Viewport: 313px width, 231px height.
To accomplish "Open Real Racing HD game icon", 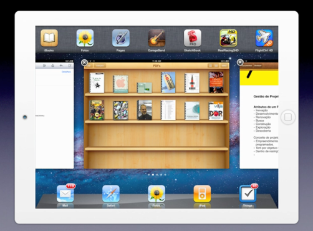I will point(228,38).
